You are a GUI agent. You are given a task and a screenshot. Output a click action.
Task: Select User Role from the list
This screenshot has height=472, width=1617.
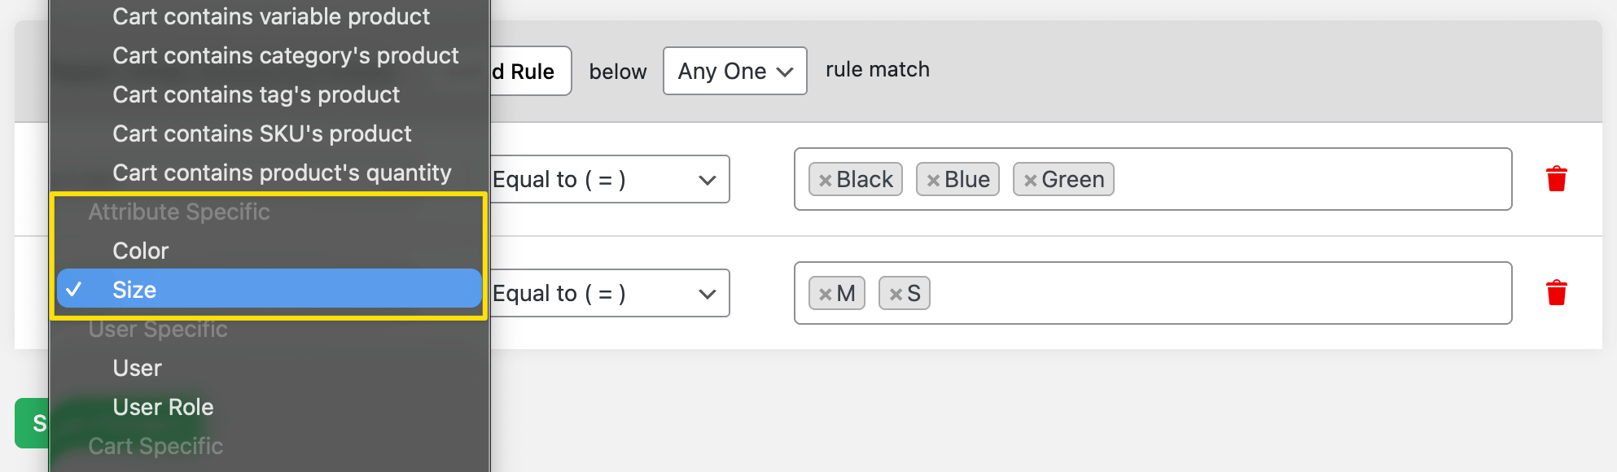[163, 407]
